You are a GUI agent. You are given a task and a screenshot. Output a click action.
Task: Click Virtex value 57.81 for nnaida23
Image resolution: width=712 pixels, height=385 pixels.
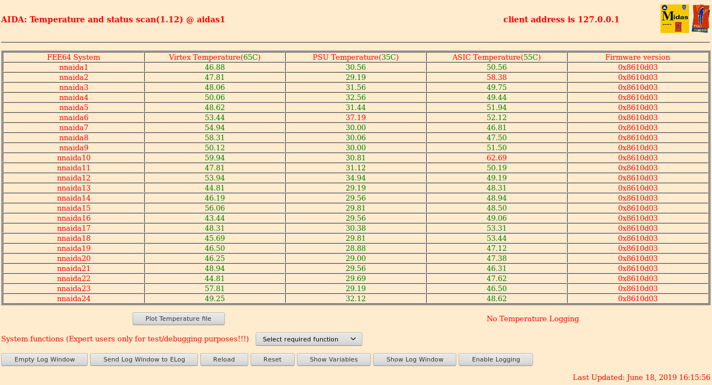(215, 288)
